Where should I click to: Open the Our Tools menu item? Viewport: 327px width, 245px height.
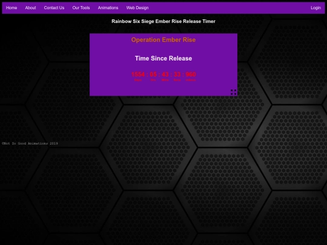pyautogui.click(x=81, y=8)
